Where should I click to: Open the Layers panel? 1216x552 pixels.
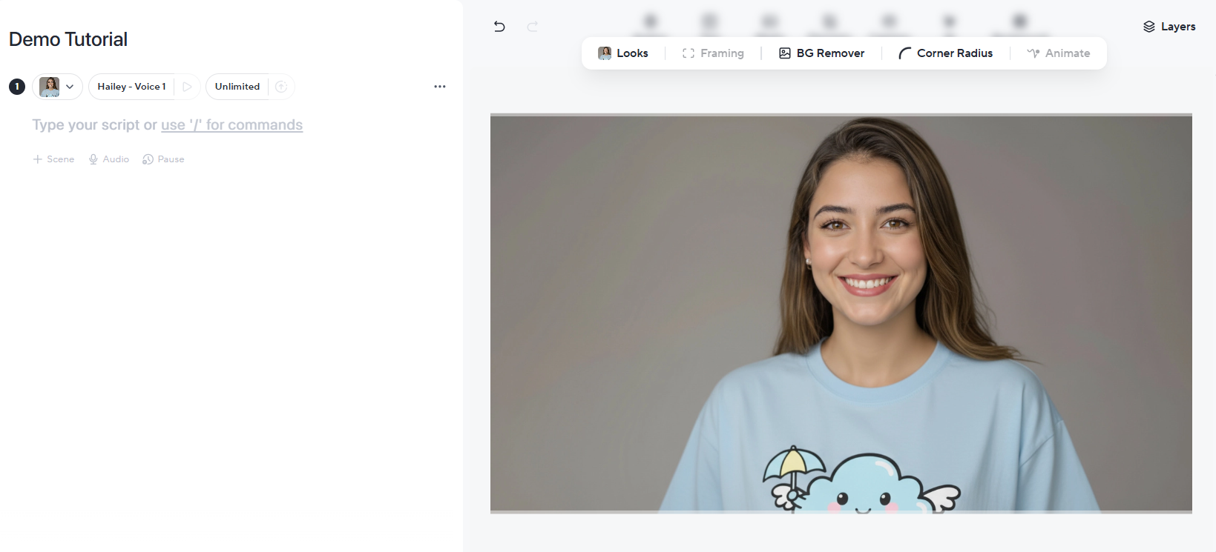[x=1169, y=27]
